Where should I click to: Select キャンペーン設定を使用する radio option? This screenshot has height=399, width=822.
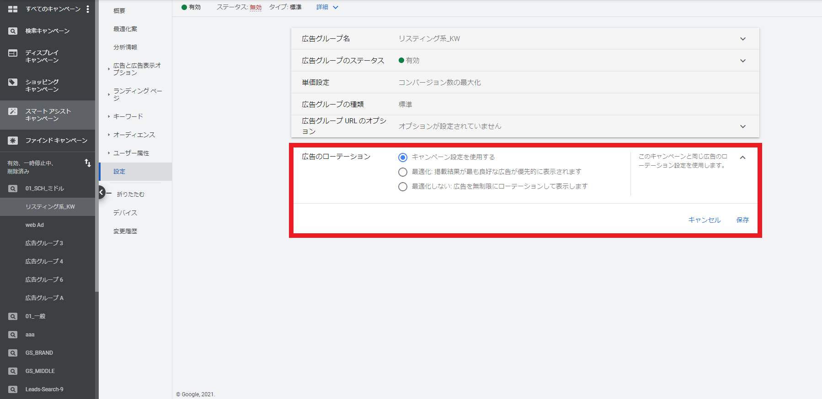point(403,157)
